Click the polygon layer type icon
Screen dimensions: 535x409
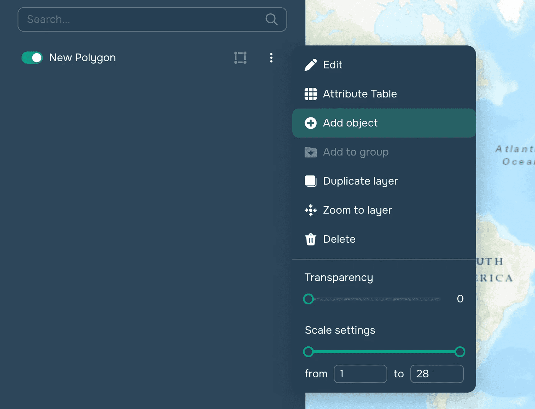[240, 58]
